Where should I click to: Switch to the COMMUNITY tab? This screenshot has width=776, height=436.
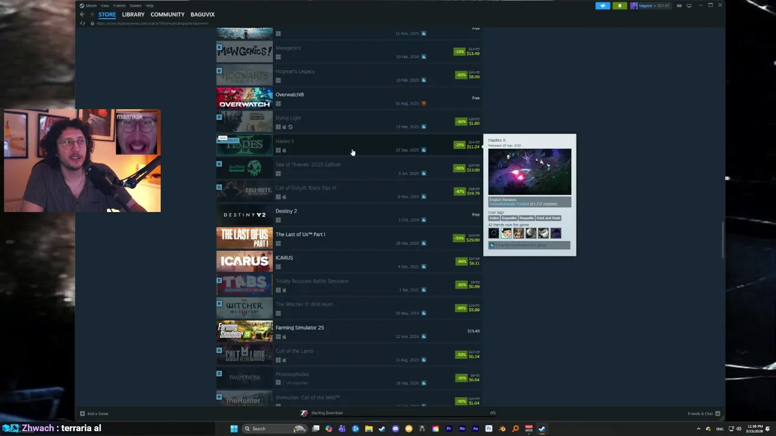[x=167, y=15]
